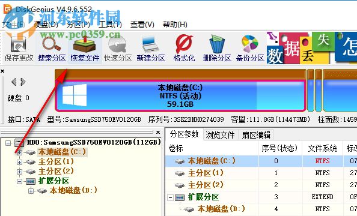357x216 pixels.
Task: Click the red NTFS cell for C:
Action: tap(322, 161)
